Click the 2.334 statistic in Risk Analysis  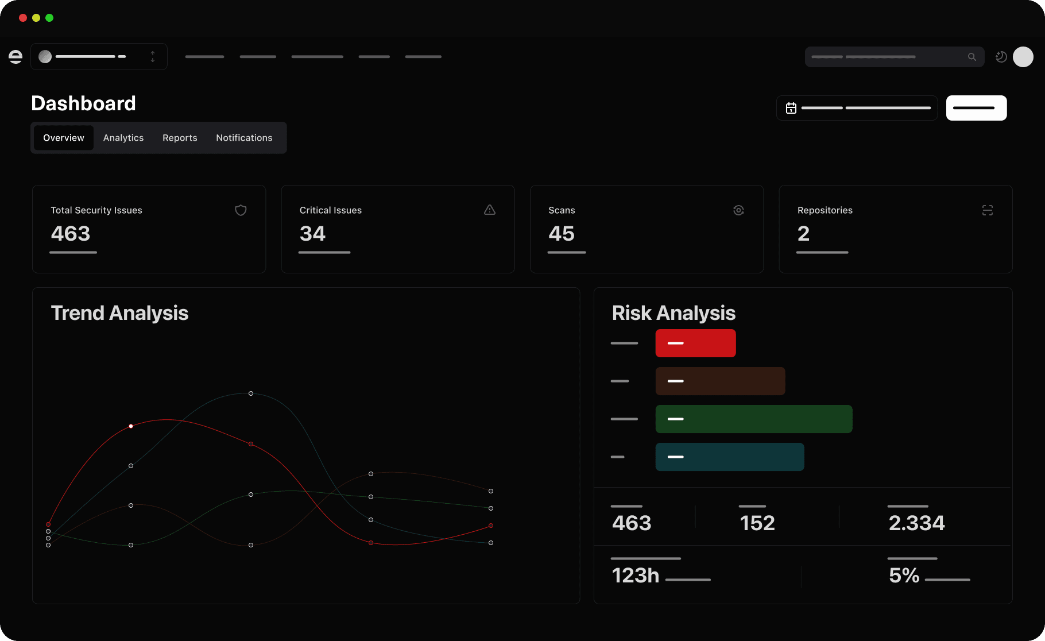click(x=916, y=523)
